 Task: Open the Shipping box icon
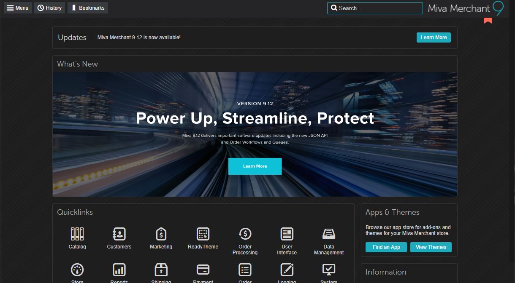click(x=161, y=270)
